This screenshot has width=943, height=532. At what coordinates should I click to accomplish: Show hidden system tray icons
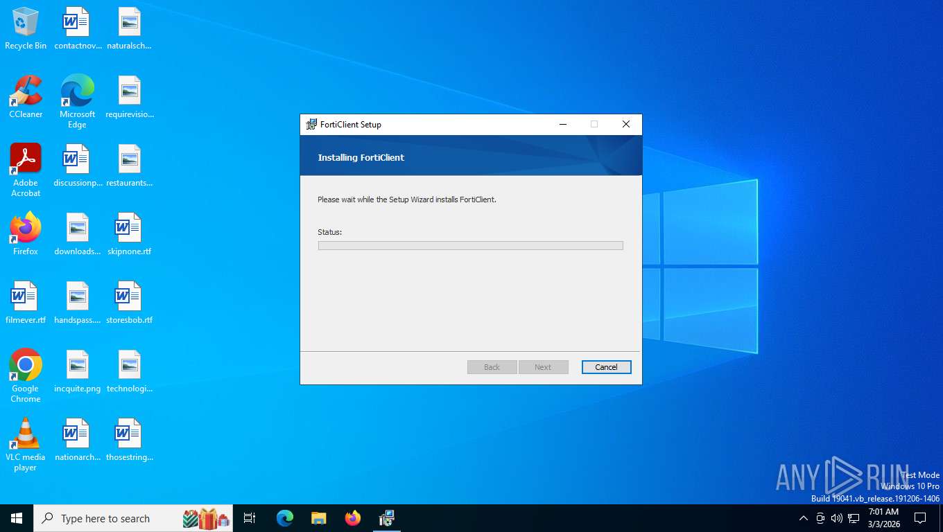point(804,518)
